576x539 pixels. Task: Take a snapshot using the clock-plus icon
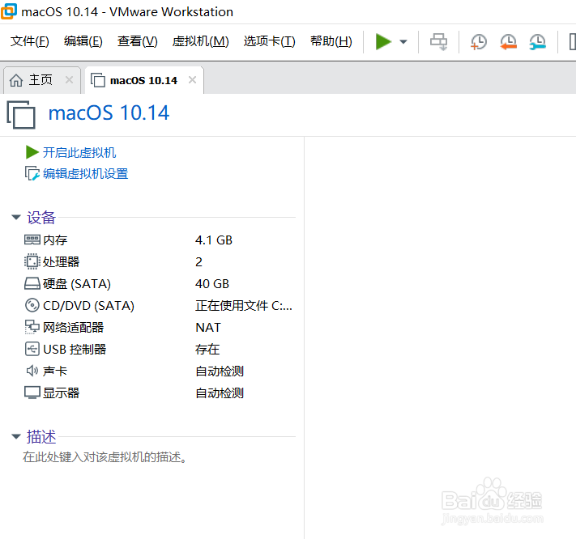click(478, 42)
